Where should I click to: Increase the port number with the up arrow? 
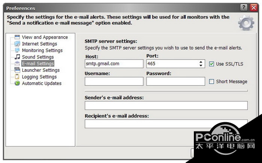(201, 62)
